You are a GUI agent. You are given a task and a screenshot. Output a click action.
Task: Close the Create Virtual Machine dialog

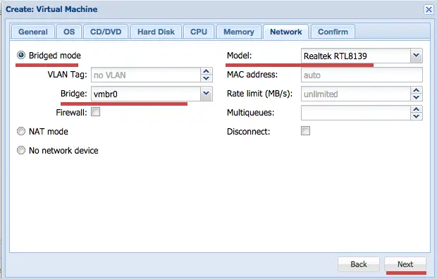429,9
